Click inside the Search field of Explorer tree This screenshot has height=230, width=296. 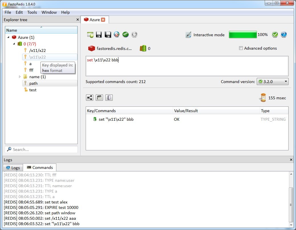click(x=41, y=149)
